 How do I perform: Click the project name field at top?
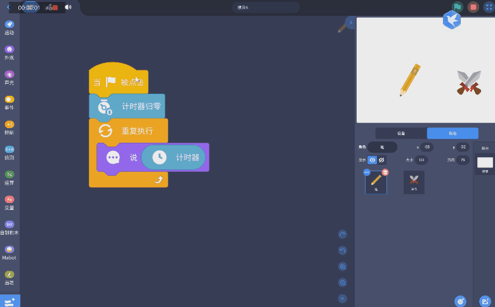(x=265, y=7)
